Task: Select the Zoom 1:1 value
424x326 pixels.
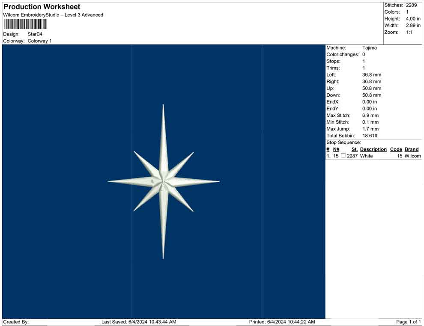Action: pos(410,32)
